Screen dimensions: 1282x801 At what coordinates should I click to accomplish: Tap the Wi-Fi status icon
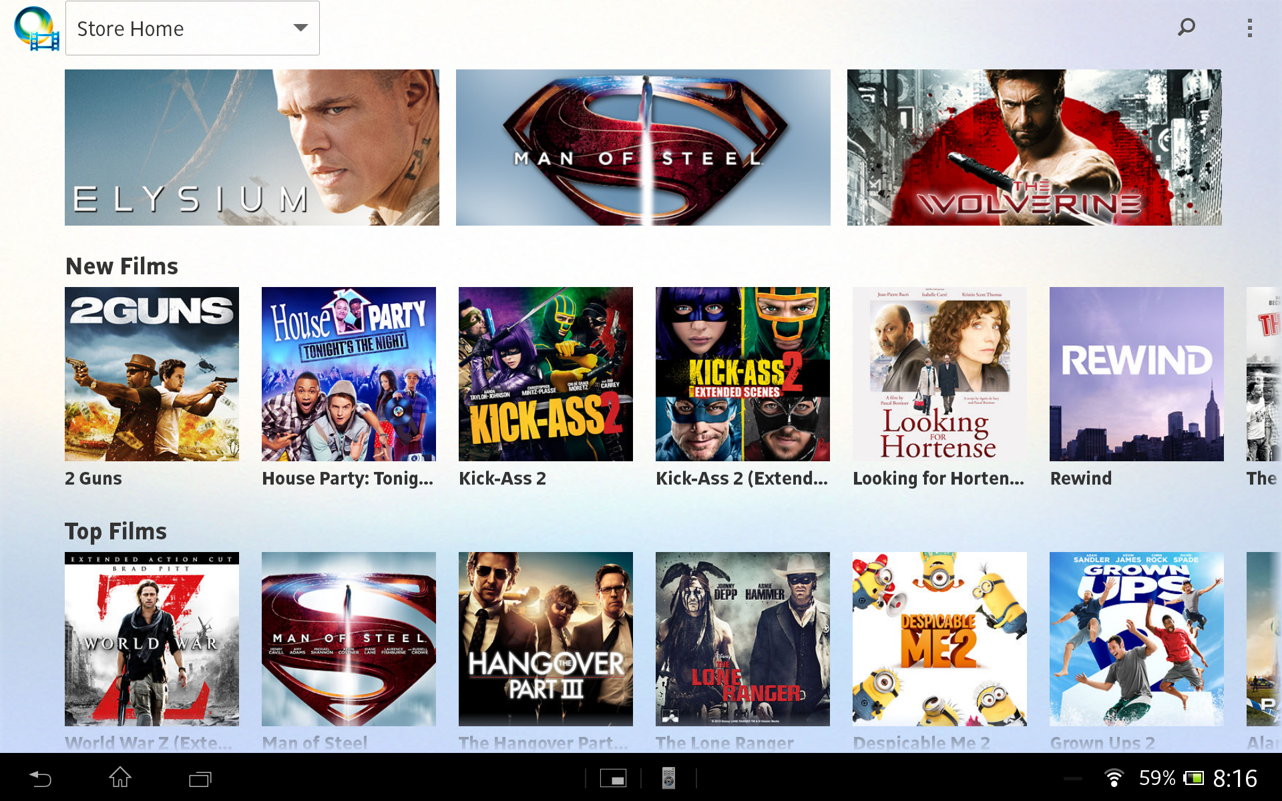(1113, 778)
